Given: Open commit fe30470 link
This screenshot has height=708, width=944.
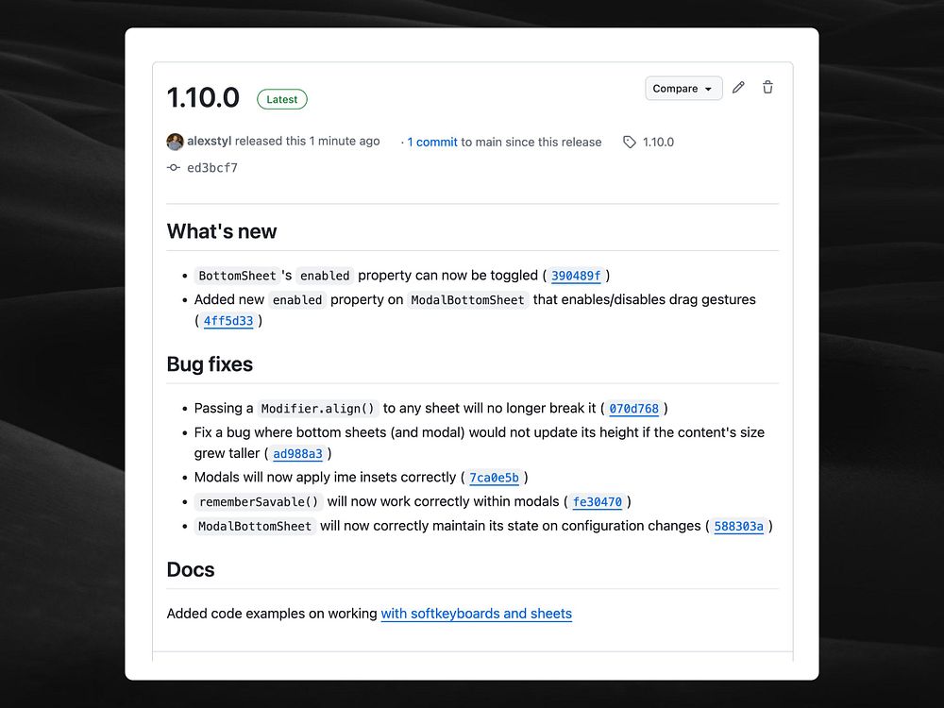Looking at the screenshot, I should coord(597,502).
